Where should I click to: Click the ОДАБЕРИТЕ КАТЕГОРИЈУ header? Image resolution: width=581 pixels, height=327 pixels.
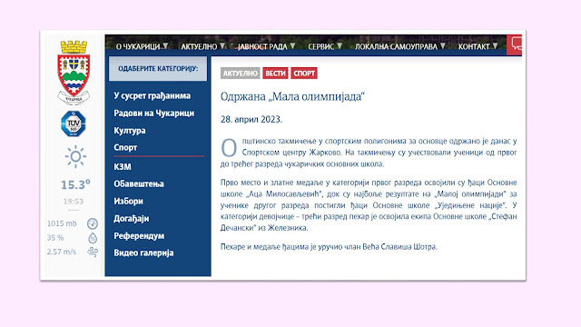158,69
